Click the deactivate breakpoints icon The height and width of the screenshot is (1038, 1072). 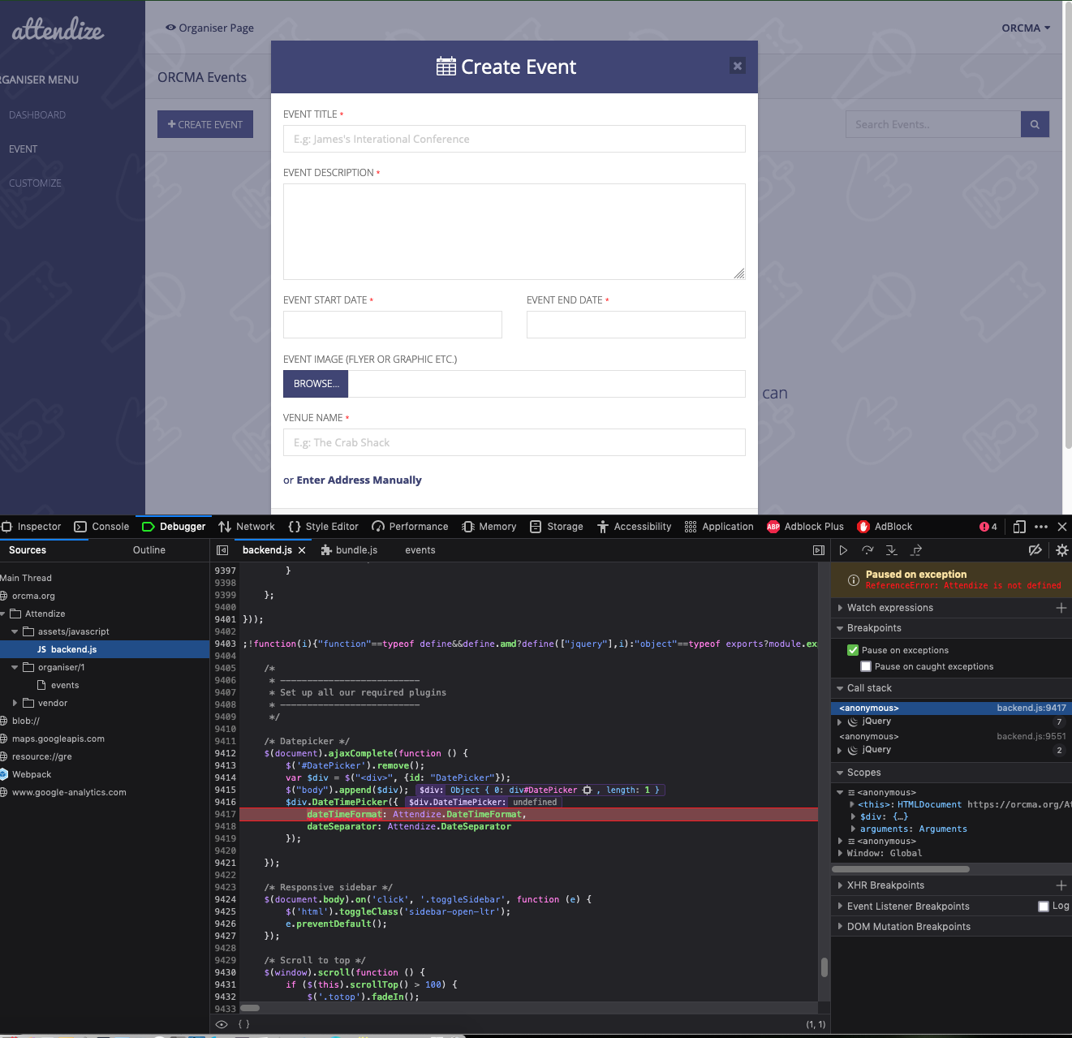(x=1035, y=550)
